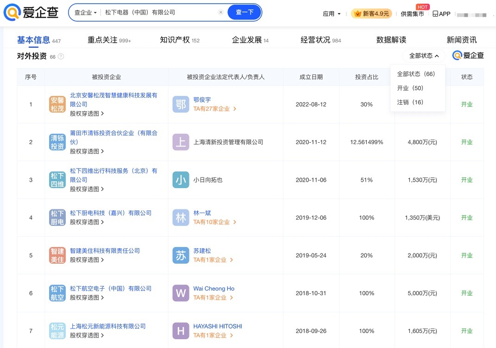This screenshot has height=348, width=496.
Task: Click the 林 avatar for 林一斌
Action: [x=181, y=218]
